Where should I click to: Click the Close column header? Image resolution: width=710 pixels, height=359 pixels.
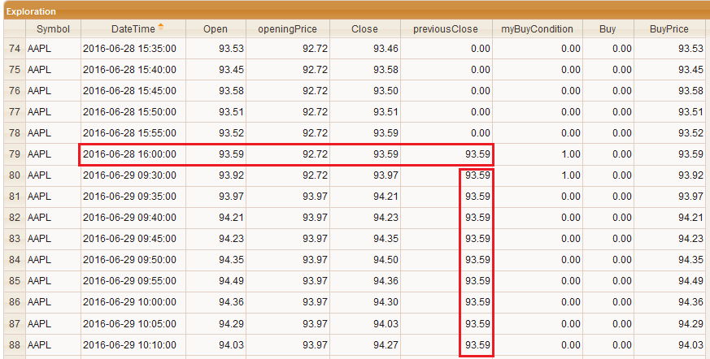point(364,29)
